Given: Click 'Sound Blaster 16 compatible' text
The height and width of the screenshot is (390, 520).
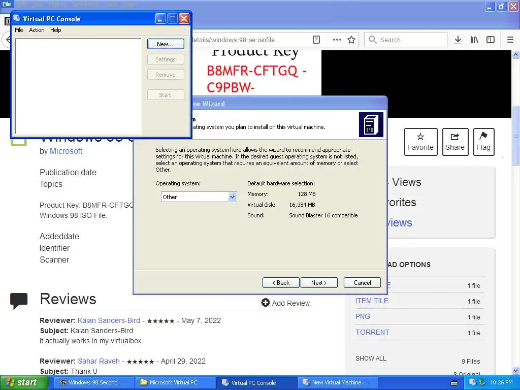Looking at the screenshot, I should tap(323, 215).
